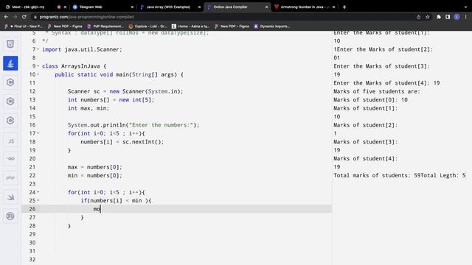
Task: Switch to the Telegram Web tab
Action: pos(91,7)
